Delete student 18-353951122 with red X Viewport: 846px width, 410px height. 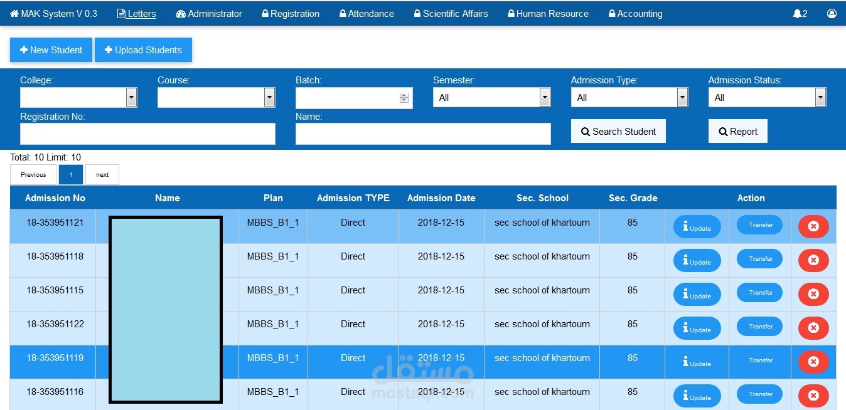[x=813, y=328]
